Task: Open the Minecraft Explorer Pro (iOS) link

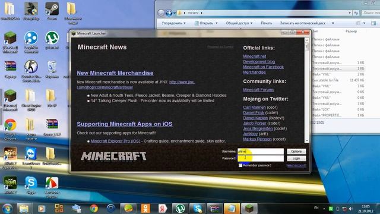Action: point(115,141)
